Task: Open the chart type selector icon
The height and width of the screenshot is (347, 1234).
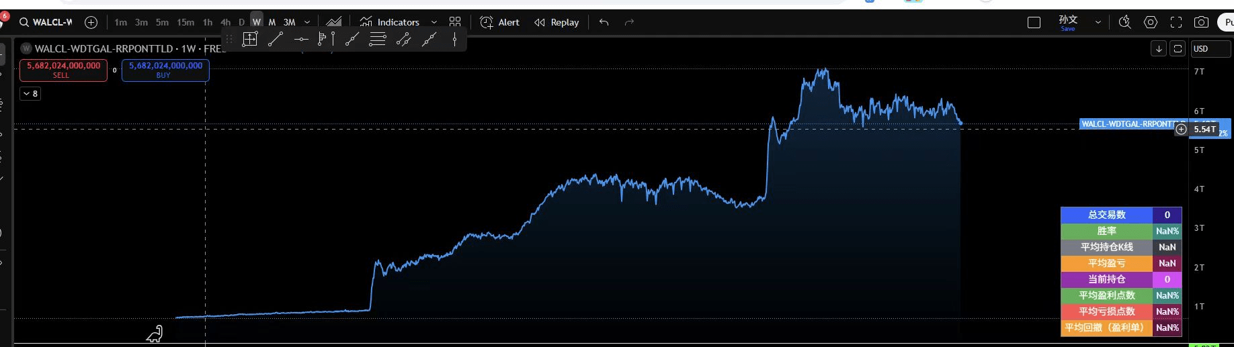Action: click(x=334, y=22)
